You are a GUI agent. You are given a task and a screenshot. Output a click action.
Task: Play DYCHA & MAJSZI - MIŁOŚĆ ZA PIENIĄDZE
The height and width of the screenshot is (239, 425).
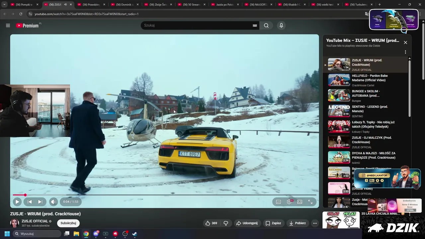[365, 157]
